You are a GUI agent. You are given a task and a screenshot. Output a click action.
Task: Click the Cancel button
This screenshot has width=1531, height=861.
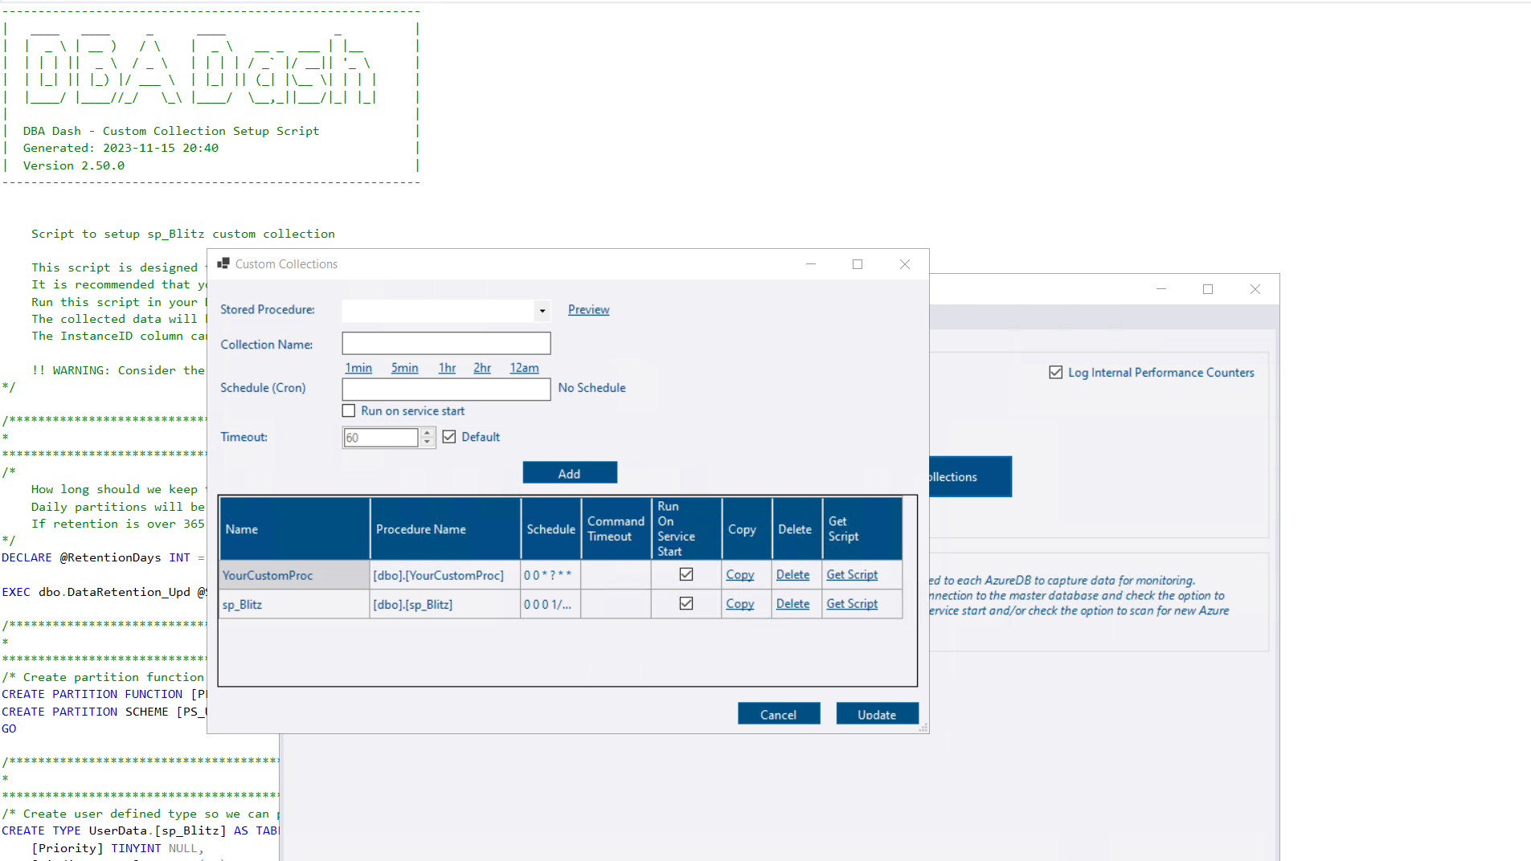(778, 713)
